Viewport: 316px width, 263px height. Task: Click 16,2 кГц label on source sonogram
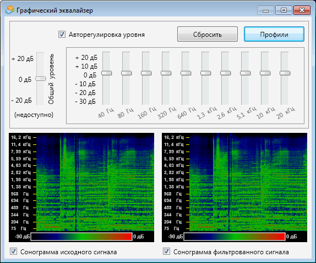click(x=21, y=137)
